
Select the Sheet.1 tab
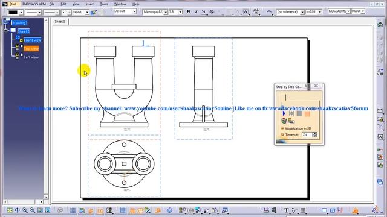pyautogui.click(x=60, y=22)
